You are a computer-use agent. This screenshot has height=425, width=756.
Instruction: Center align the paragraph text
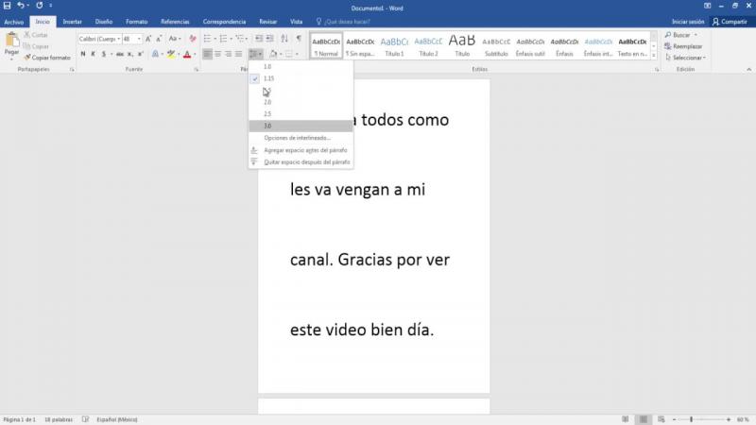pos(218,54)
